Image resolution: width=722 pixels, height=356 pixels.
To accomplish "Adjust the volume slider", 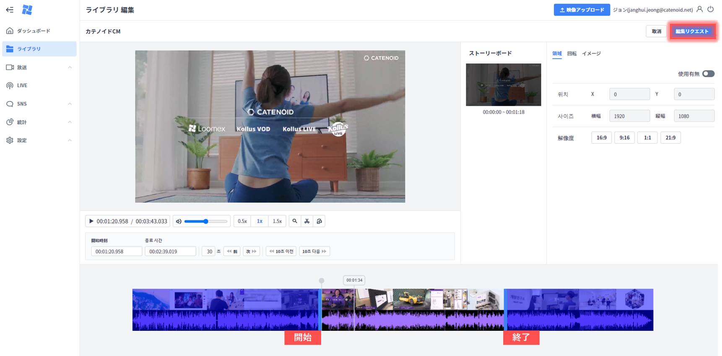I will tap(205, 221).
